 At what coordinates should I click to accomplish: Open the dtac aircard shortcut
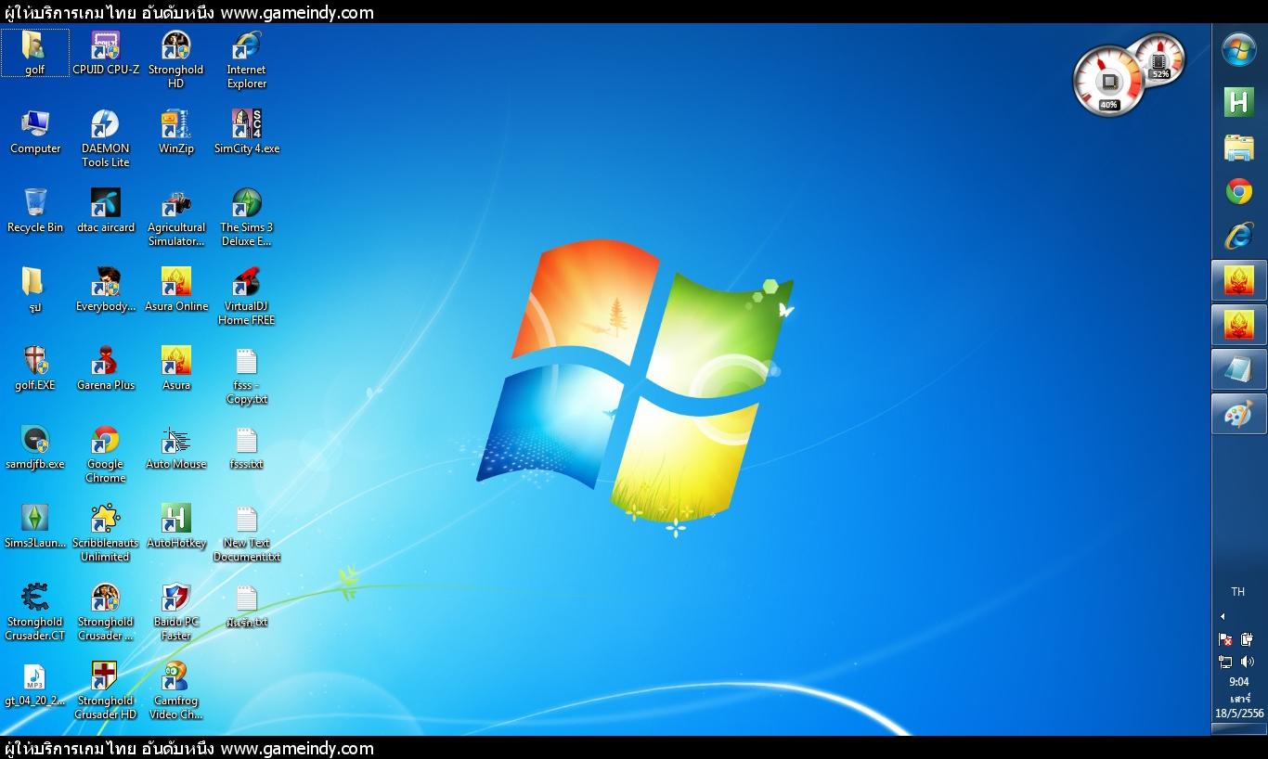tap(106, 211)
